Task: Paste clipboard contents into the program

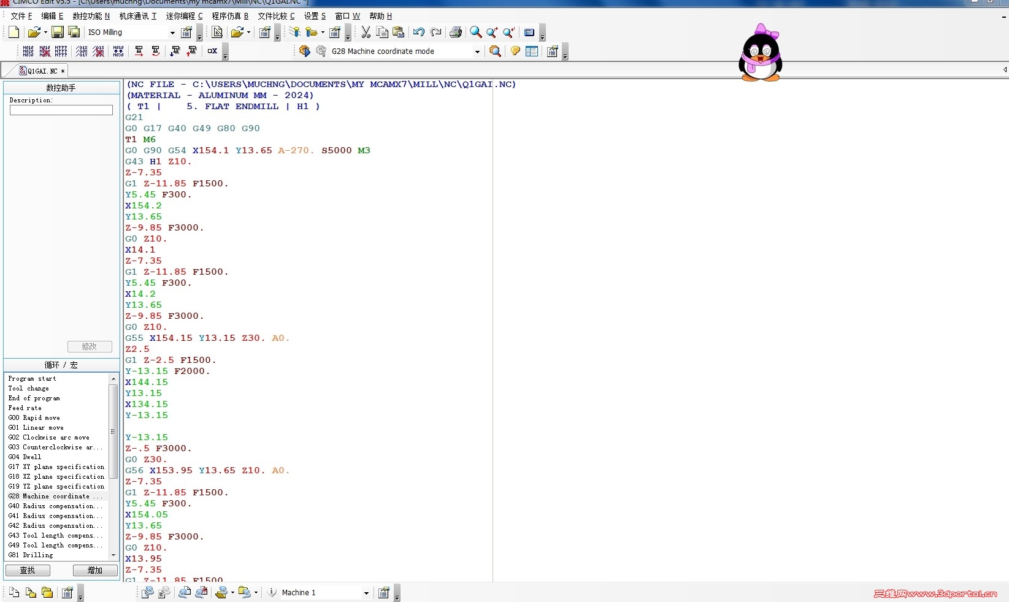Action: (397, 32)
